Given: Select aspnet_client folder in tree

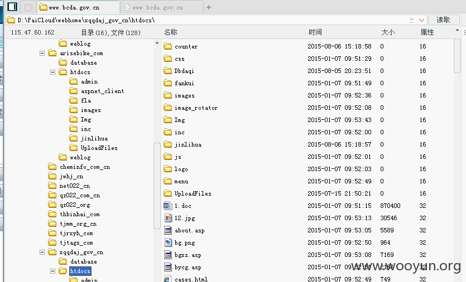Looking at the screenshot, I should coord(103,91).
